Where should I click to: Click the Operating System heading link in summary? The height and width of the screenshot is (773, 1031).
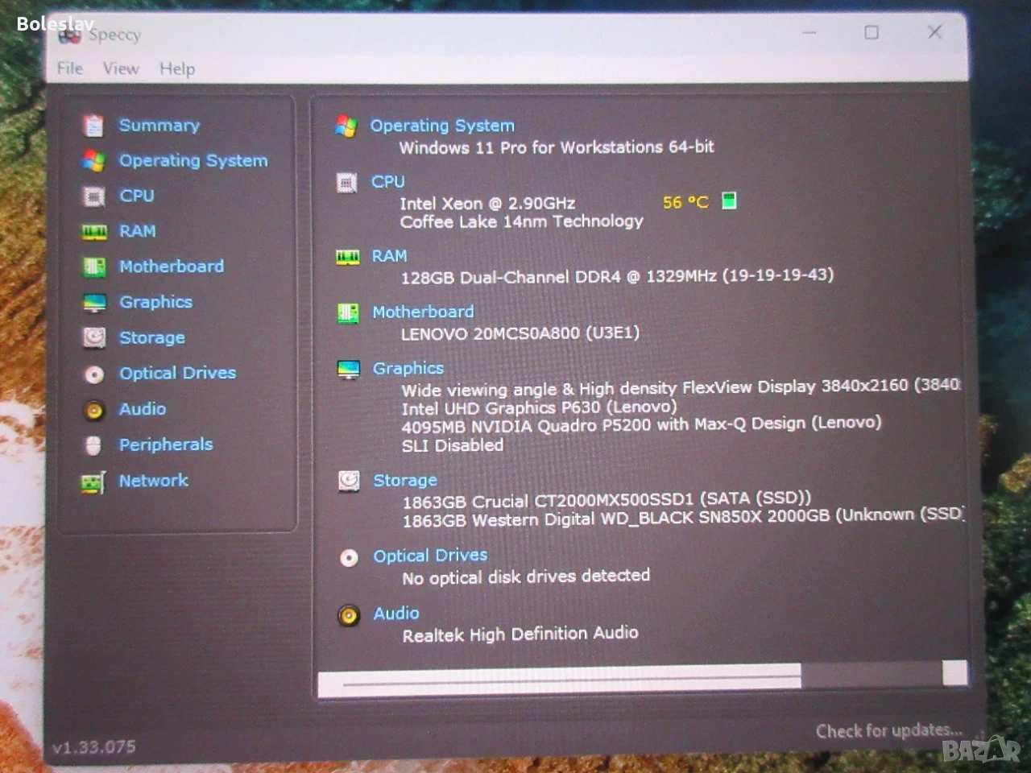tap(442, 126)
